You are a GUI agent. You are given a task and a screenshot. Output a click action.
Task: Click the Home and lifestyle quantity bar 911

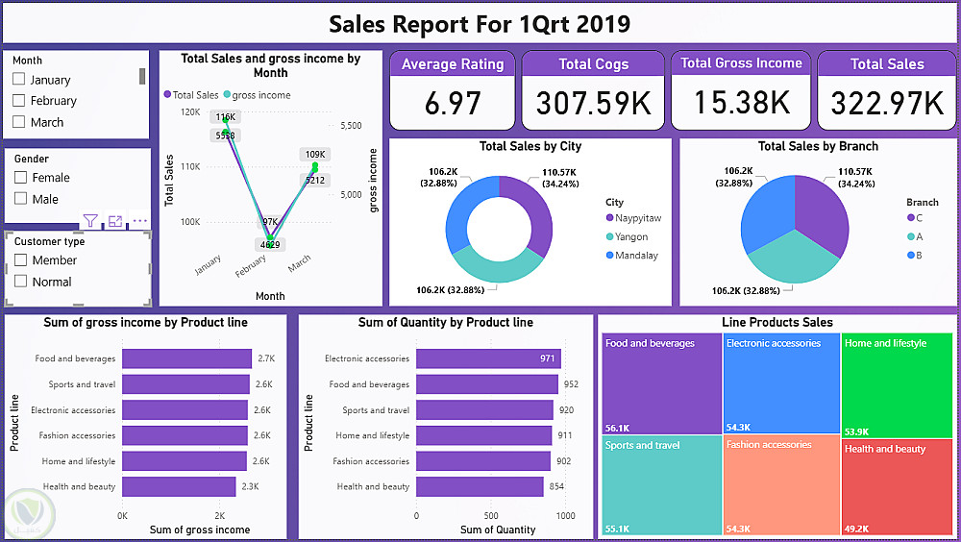pyautogui.click(x=484, y=435)
